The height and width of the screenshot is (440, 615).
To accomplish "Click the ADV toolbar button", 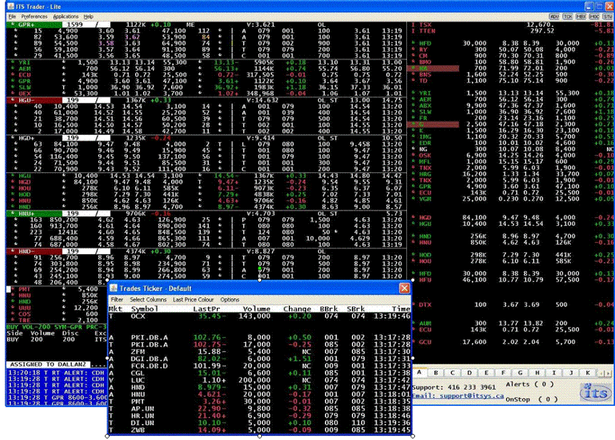I will pyautogui.click(x=554, y=17).
